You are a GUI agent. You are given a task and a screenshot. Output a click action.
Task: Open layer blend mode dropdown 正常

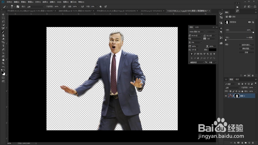pyautogui.click(x=232, y=88)
